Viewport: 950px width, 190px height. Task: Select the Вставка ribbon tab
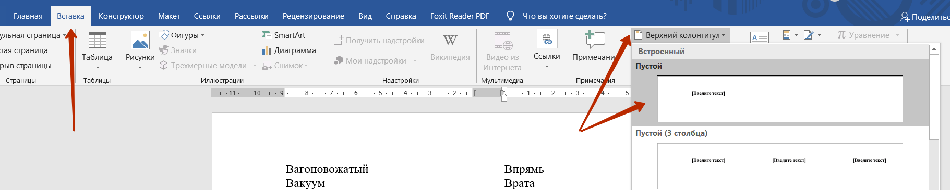70,16
